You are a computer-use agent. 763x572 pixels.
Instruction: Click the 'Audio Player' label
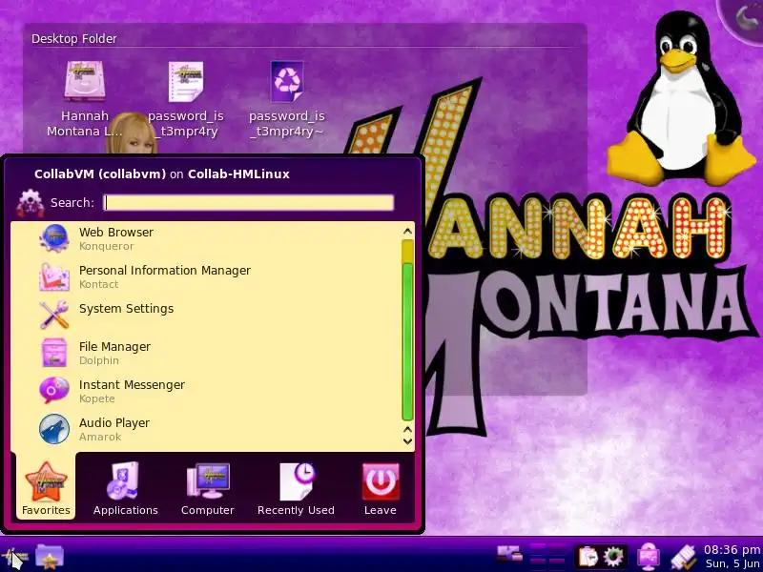pos(114,422)
